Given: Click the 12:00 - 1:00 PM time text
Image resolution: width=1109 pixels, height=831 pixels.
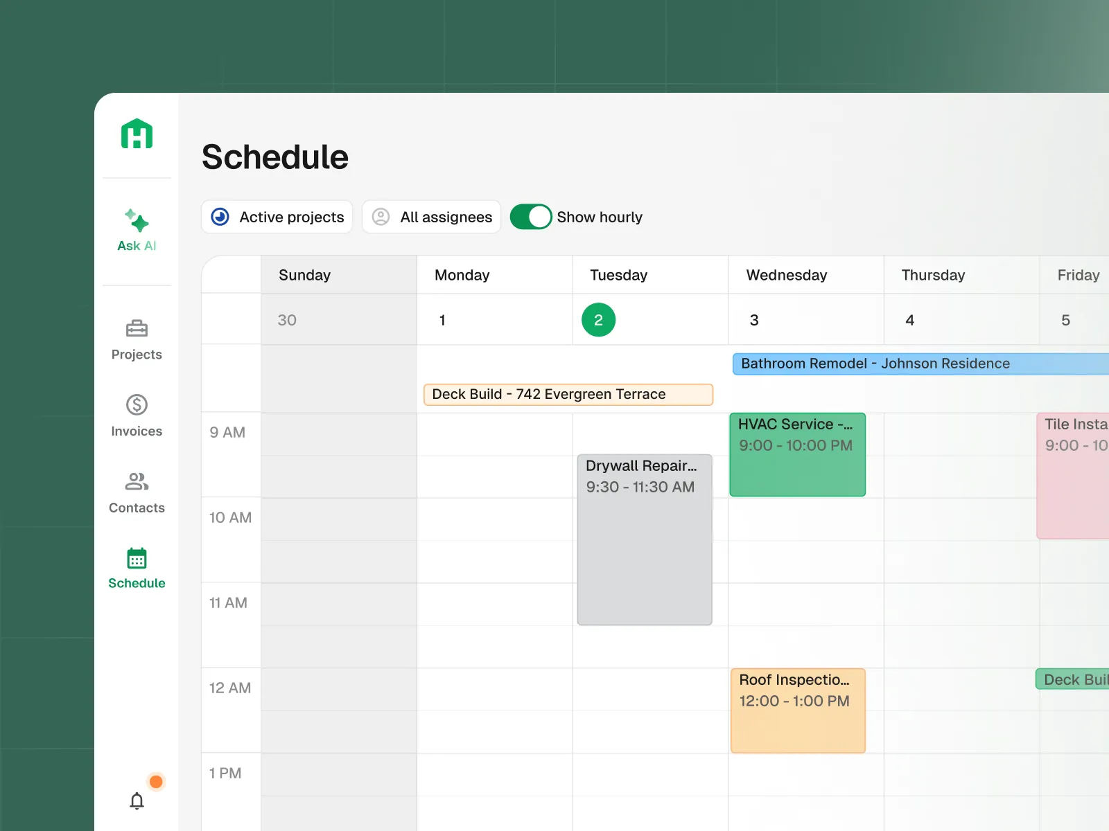Looking at the screenshot, I should [x=794, y=701].
